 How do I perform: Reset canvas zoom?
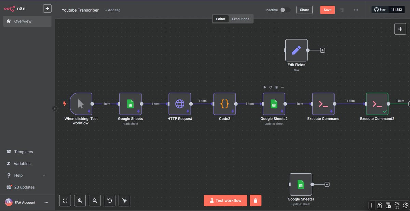click(x=110, y=200)
